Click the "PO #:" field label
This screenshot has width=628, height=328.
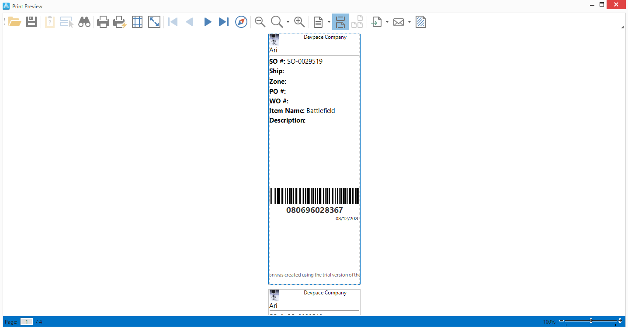(278, 92)
